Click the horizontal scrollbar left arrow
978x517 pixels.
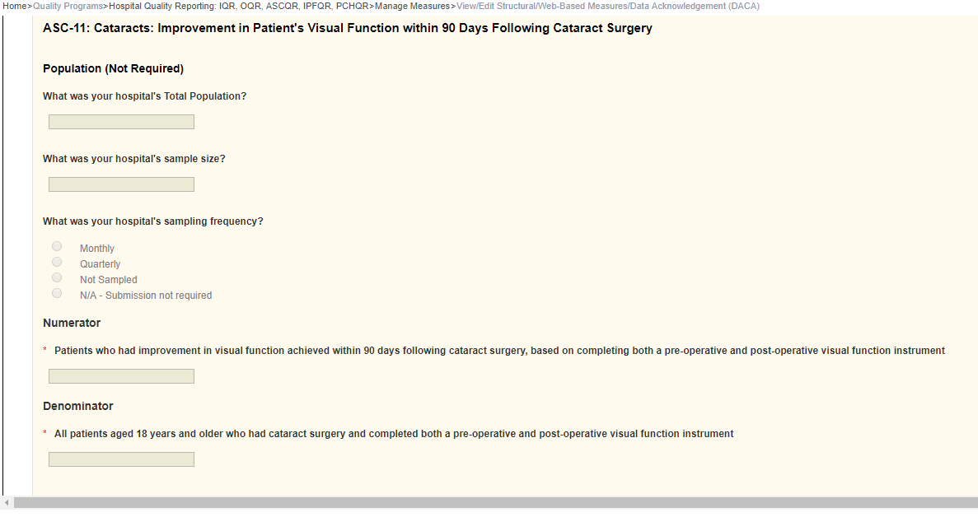pyautogui.click(x=7, y=502)
